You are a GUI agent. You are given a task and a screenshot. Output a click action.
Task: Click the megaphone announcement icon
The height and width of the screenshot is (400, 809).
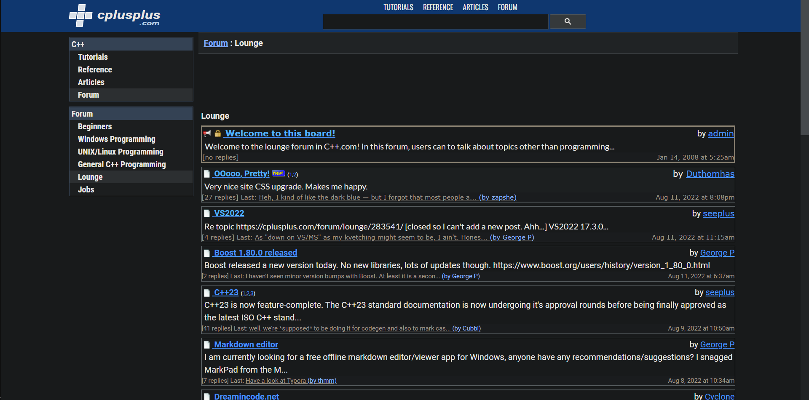[x=207, y=133]
